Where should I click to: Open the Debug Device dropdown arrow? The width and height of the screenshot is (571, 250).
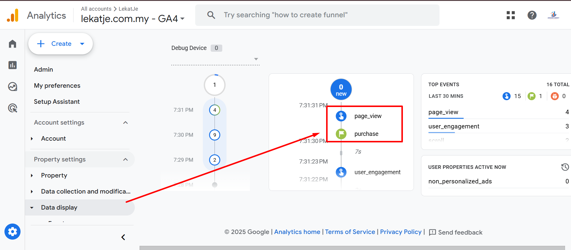click(x=256, y=59)
